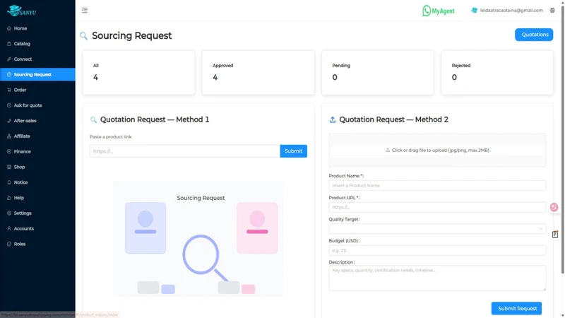Navigate to Finance menu item
Screen dimensions: 565x318
37,151
